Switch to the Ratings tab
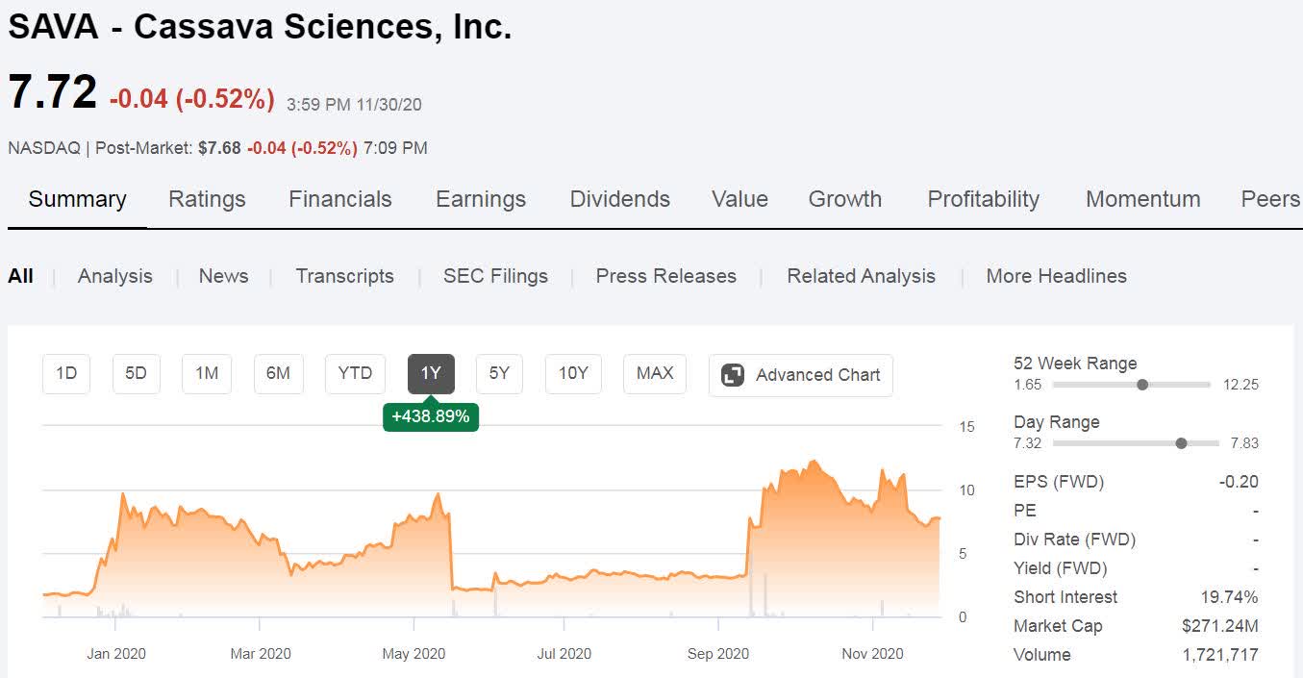This screenshot has width=1303, height=678. click(x=207, y=199)
